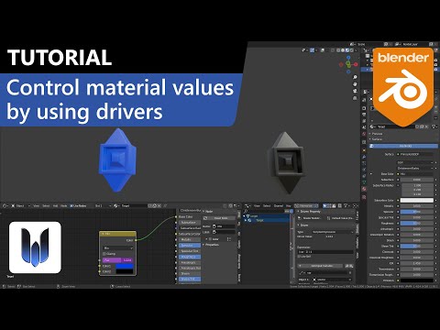This screenshot has width=440, height=330.
Task: Open Mix node blend type dropdown
Action: click(x=118, y=248)
